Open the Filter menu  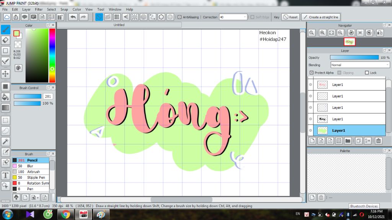click(39, 9)
